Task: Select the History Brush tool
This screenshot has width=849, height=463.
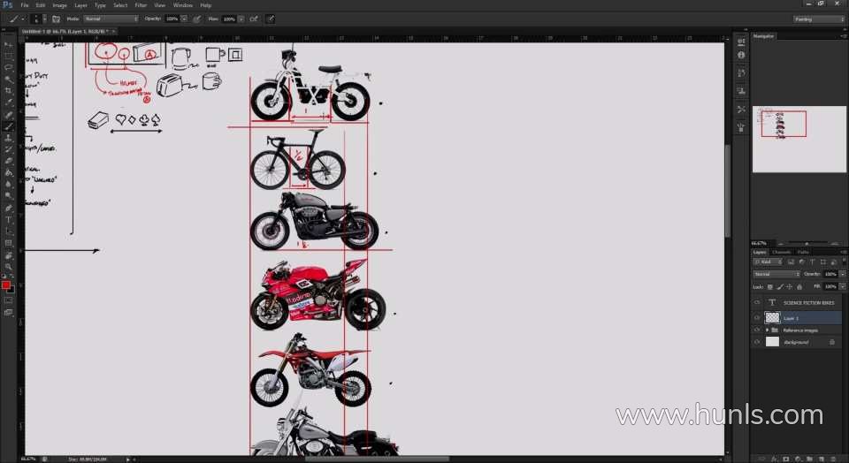Action: click(8, 149)
